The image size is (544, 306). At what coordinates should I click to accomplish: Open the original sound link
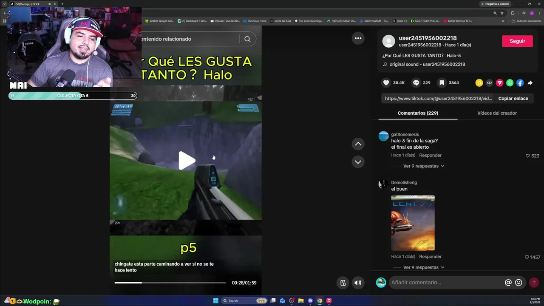(427, 65)
